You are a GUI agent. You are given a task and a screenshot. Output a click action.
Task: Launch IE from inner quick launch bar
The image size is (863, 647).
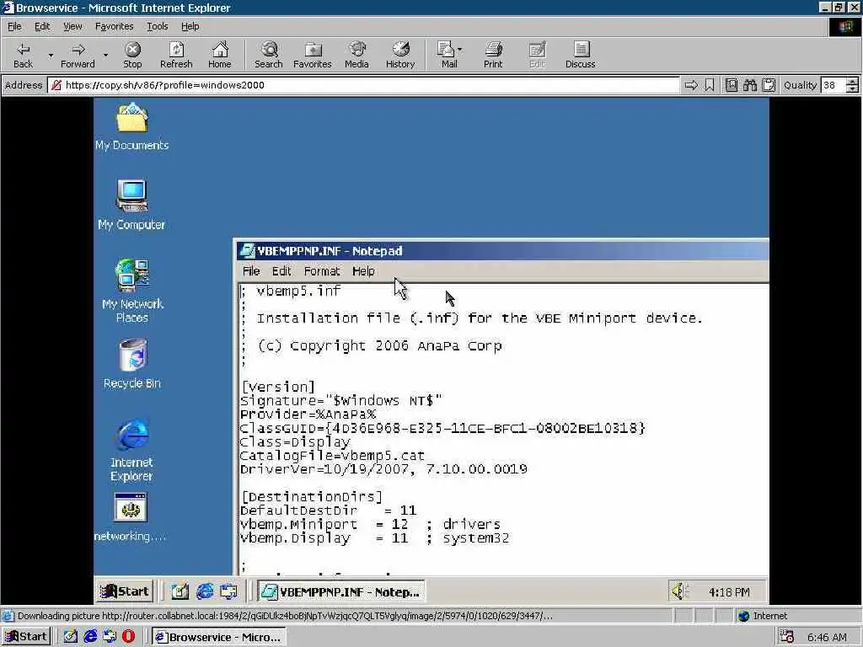point(205,591)
